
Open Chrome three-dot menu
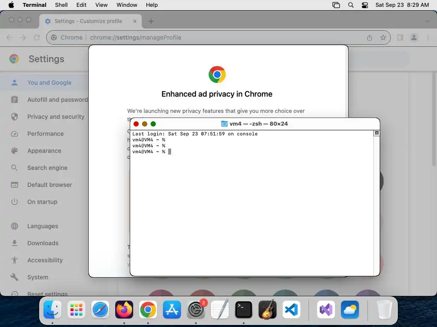coord(428,37)
